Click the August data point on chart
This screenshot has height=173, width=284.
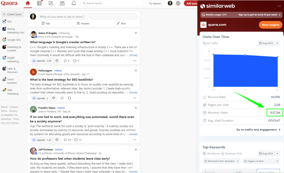pos(277,57)
